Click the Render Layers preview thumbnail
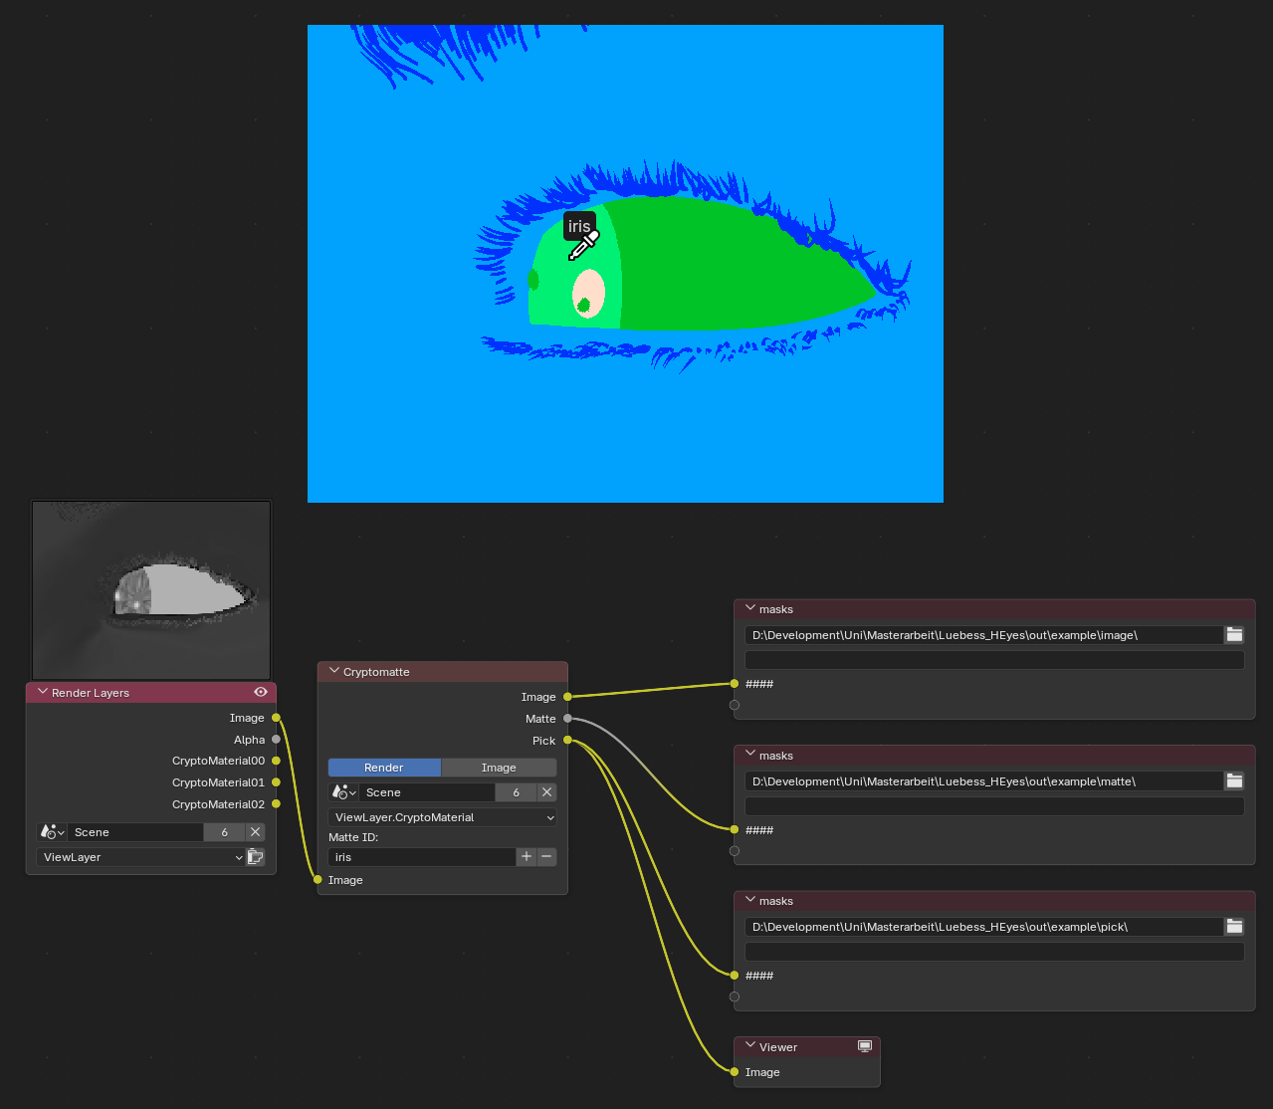 pyautogui.click(x=151, y=589)
